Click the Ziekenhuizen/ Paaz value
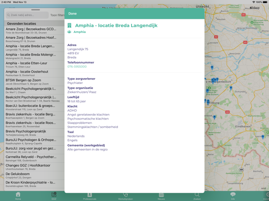 82,92
